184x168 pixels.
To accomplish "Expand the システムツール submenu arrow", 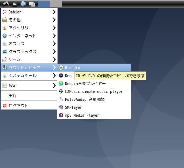I will [x=54, y=75].
